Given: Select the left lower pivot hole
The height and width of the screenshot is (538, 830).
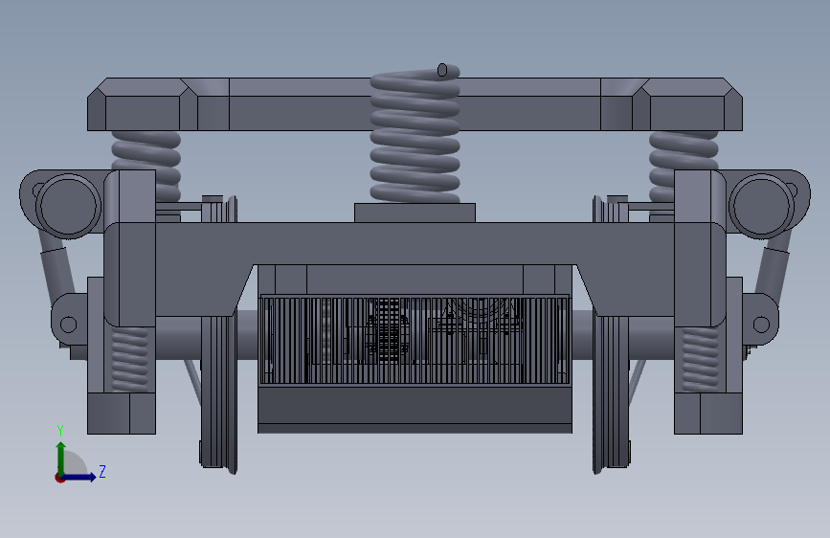Looking at the screenshot, I should [x=68, y=325].
